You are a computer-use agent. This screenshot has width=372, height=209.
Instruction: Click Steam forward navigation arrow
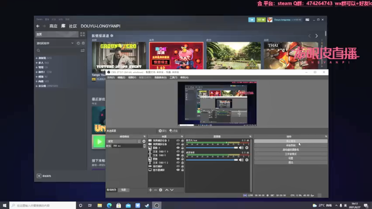pos(44,26)
